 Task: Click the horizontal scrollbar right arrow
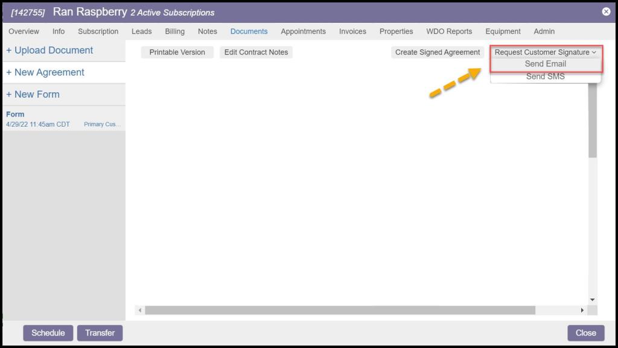pos(582,310)
